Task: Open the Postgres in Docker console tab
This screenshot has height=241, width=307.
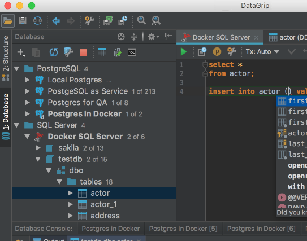Action: point(111,229)
